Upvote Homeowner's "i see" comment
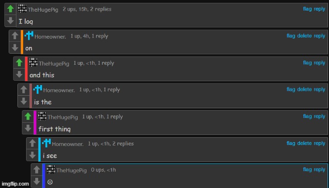The image size is (329, 188). [x=32, y=143]
